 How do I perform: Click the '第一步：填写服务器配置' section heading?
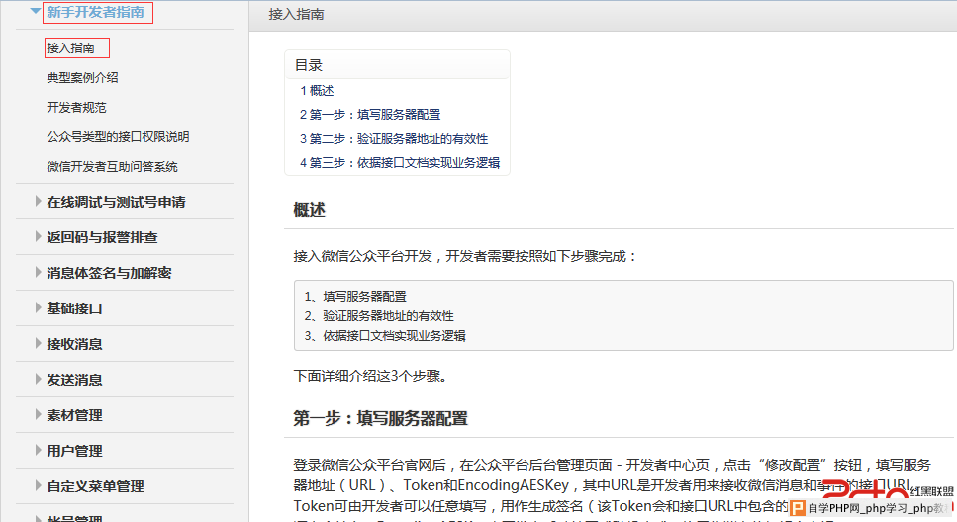[x=380, y=418]
